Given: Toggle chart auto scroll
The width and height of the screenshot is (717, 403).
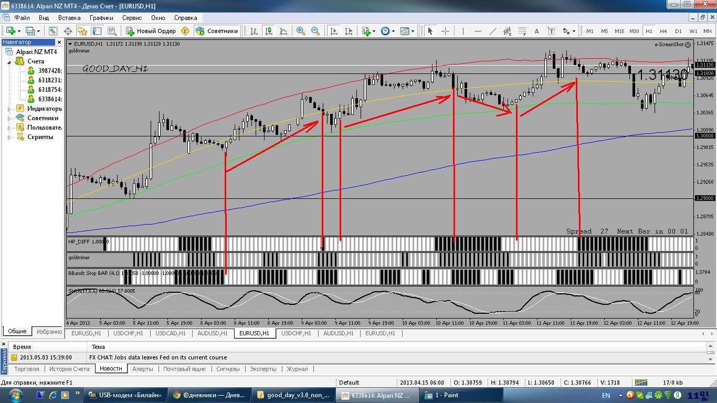Looking at the screenshot, I should (x=333, y=31).
